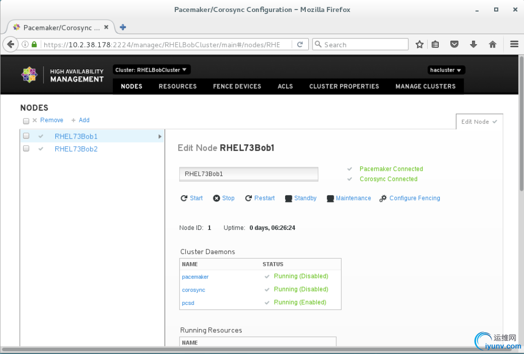Go to Firefox home page icon
524x354 pixels.
pyautogui.click(x=493, y=44)
